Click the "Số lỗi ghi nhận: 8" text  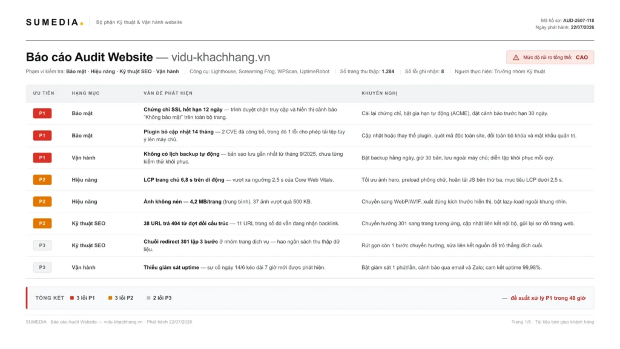[x=424, y=71]
